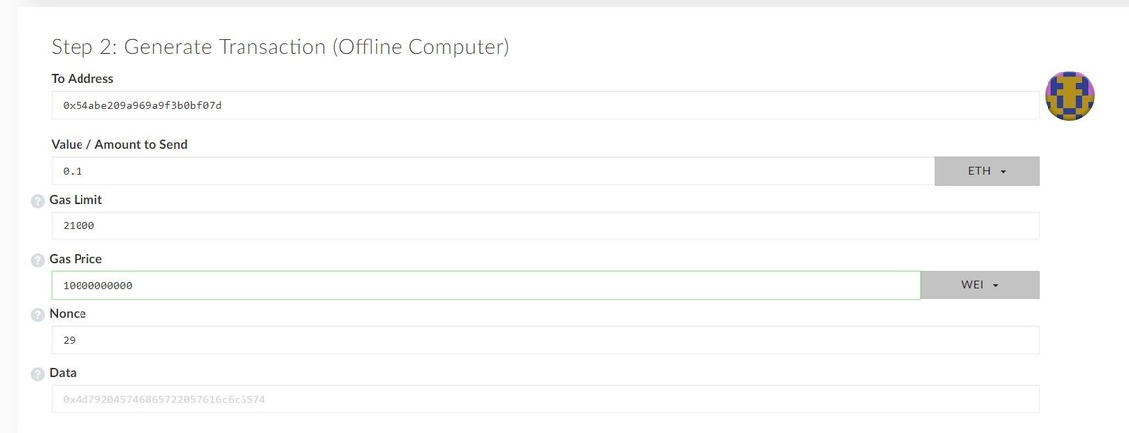This screenshot has width=1129, height=433.
Task: Click the Gas Limit input showing 21000
Action: tap(545, 225)
